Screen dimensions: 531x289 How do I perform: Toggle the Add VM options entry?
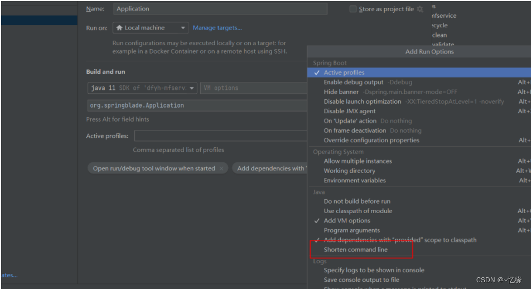coord(346,220)
